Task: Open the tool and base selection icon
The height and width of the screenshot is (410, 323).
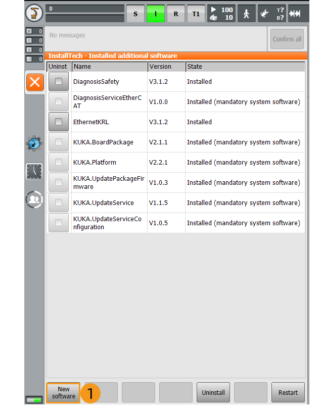Action: (x=271, y=14)
